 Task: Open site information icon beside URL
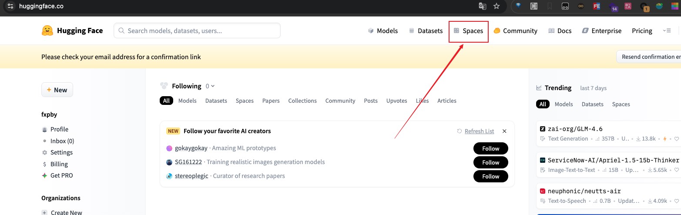[x=10, y=6]
